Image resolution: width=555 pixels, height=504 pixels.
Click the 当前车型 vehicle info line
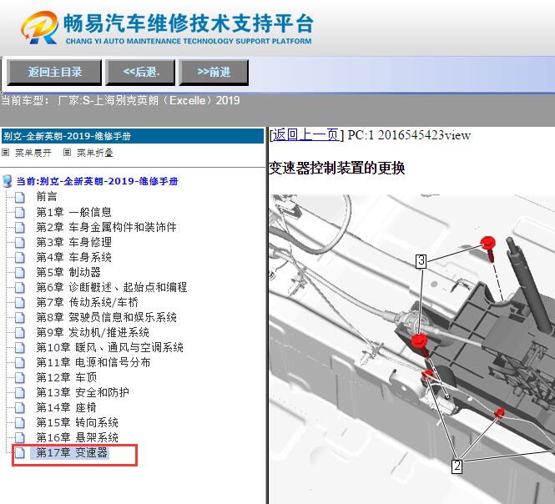click(x=120, y=100)
